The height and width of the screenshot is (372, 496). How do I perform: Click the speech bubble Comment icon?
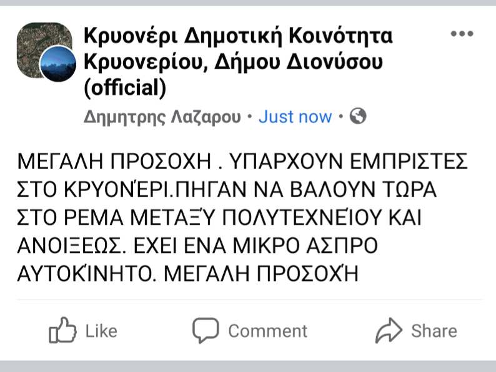[x=205, y=331]
